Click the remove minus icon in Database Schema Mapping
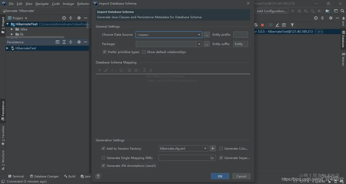346x184 pixels. coord(113,70)
